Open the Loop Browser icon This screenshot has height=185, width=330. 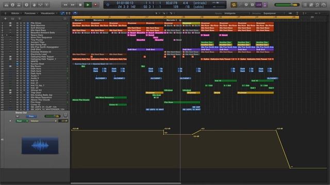point(318,5)
